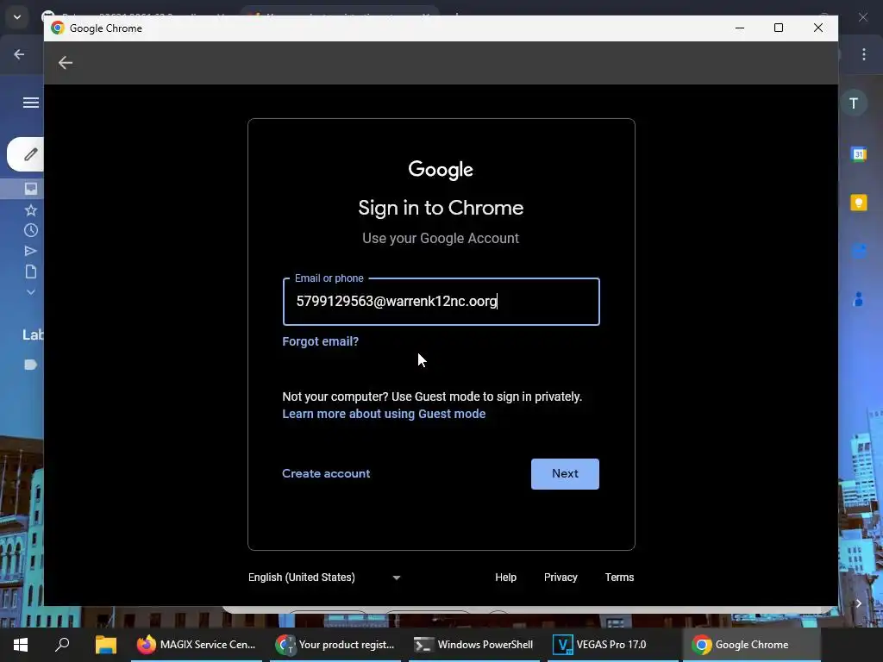Click browser three-dot menu icon
Image resolution: width=883 pixels, height=662 pixels.
[x=864, y=54]
